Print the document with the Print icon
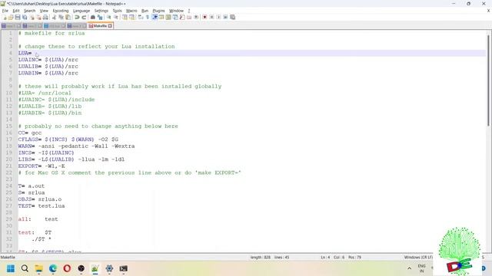Image resolution: width=492 pixels, height=276 pixels. [45, 17]
